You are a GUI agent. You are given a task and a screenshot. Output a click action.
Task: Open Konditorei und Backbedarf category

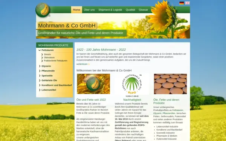pyautogui.click(x=56, y=85)
